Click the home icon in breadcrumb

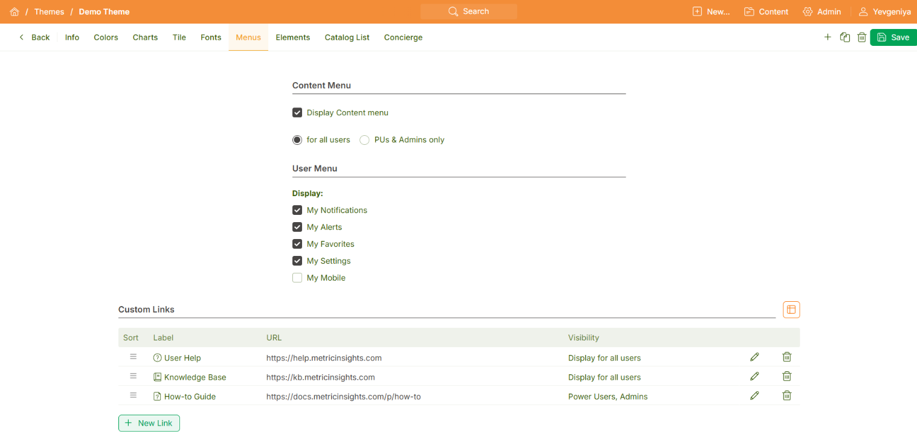point(14,12)
